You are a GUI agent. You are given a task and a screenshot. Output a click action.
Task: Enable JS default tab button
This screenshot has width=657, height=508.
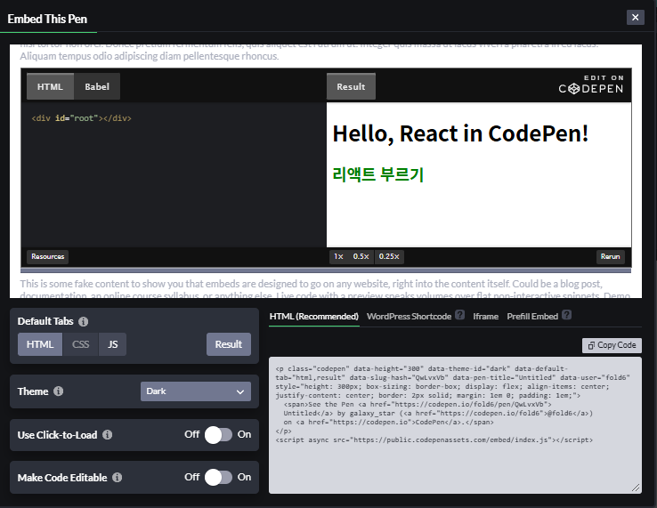pyautogui.click(x=113, y=344)
